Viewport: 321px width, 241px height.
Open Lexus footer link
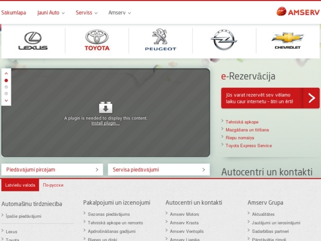[x=12, y=232]
